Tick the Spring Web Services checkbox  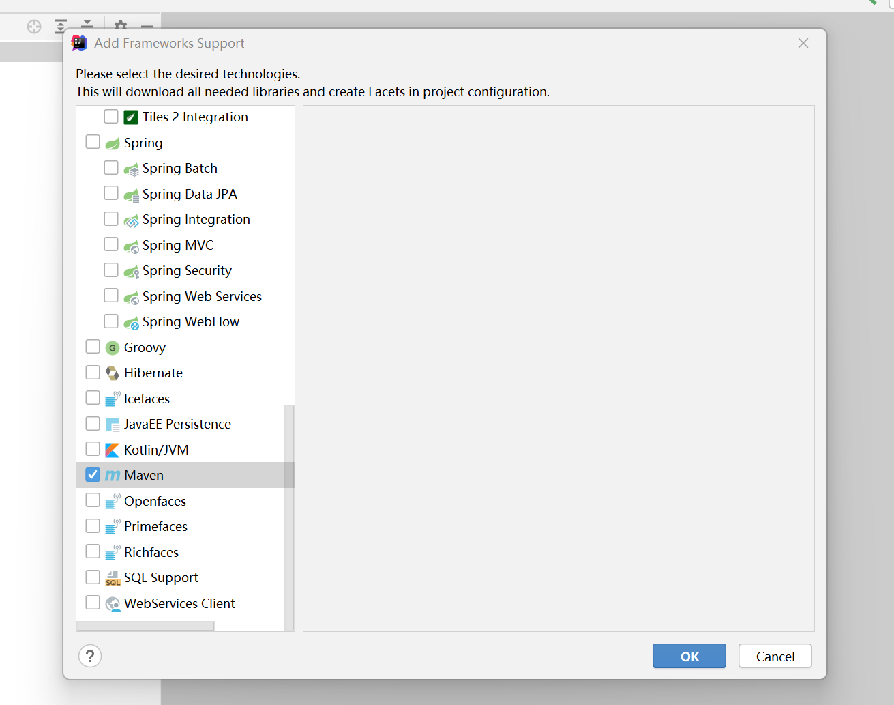111,296
